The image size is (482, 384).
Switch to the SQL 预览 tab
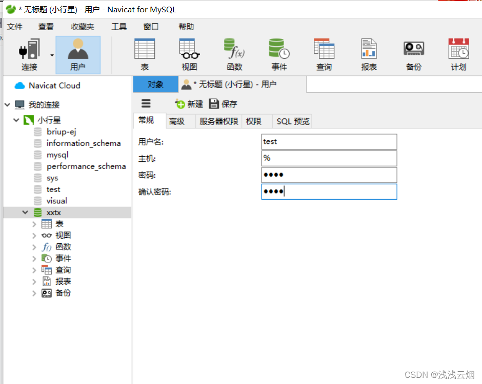point(293,121)
